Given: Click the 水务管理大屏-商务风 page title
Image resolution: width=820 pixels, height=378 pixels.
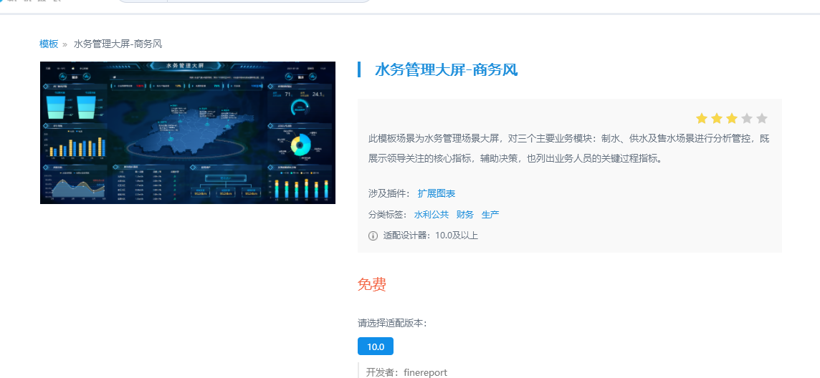Looking at the screenshot, I should (x=446, y=70).
